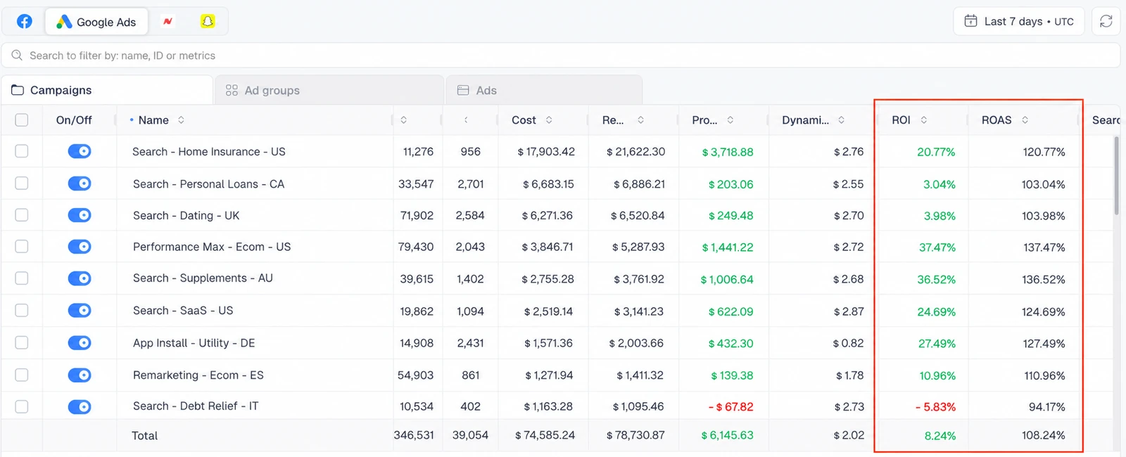The image size is (1126, 457).
Task: Tick the select-all header checkbox
Action: point(22,120)
